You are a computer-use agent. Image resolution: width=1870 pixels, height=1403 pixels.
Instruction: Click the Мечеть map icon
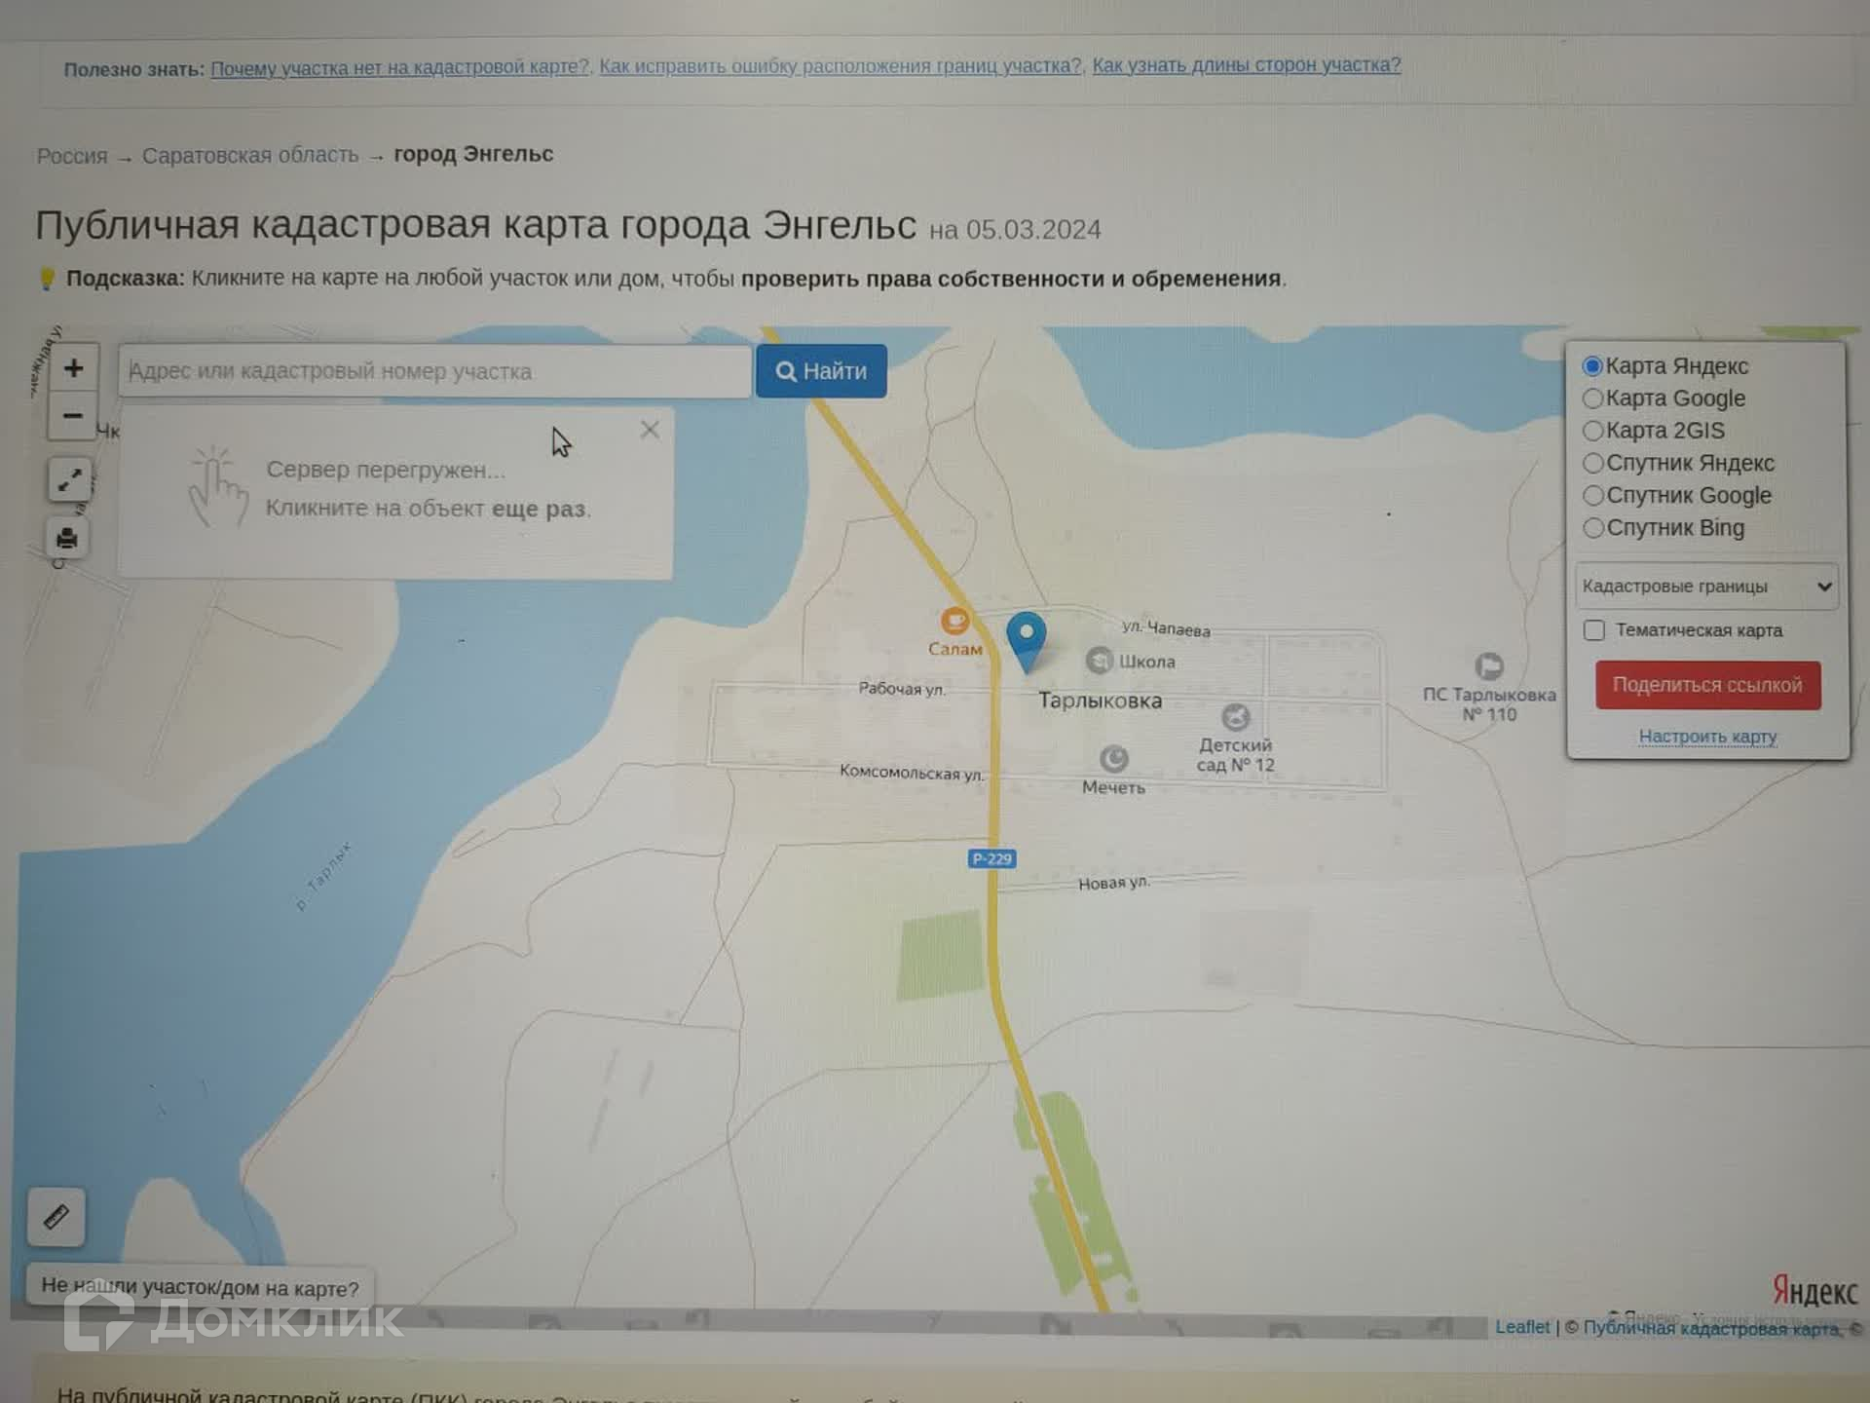1113,758
